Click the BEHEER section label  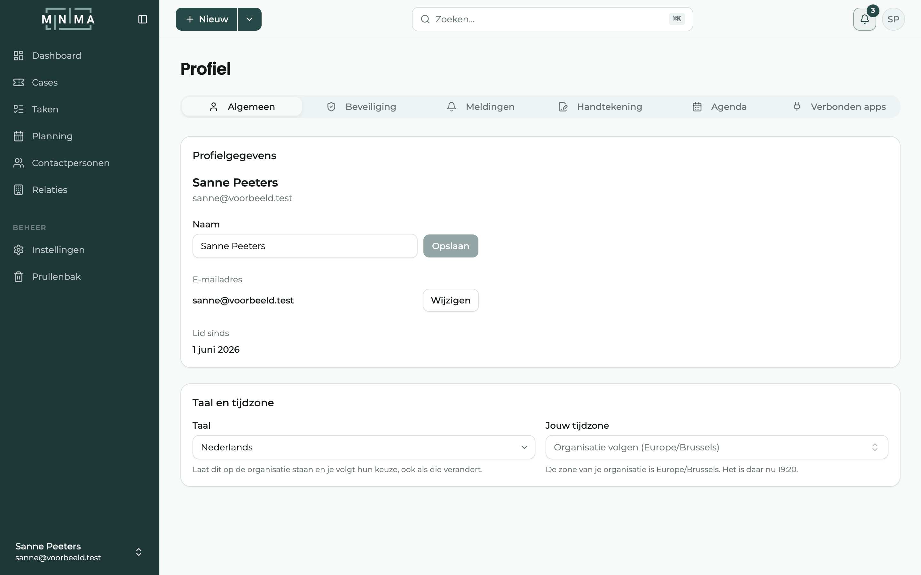[30, 227]
